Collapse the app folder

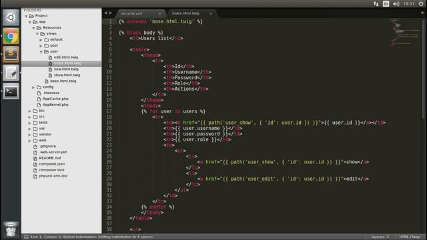[x=30, y=22]
